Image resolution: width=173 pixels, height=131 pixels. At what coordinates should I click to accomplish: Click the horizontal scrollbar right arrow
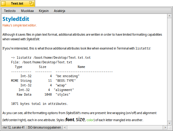tap(165, 128)
